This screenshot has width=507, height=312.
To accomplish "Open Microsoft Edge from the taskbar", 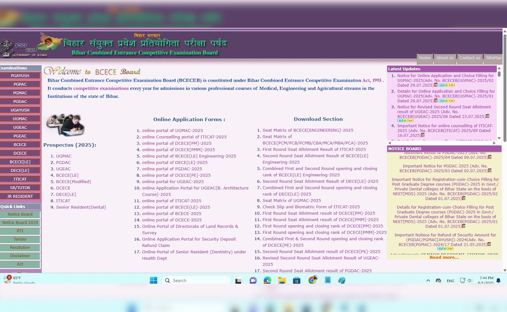I will tap(267, 280).
